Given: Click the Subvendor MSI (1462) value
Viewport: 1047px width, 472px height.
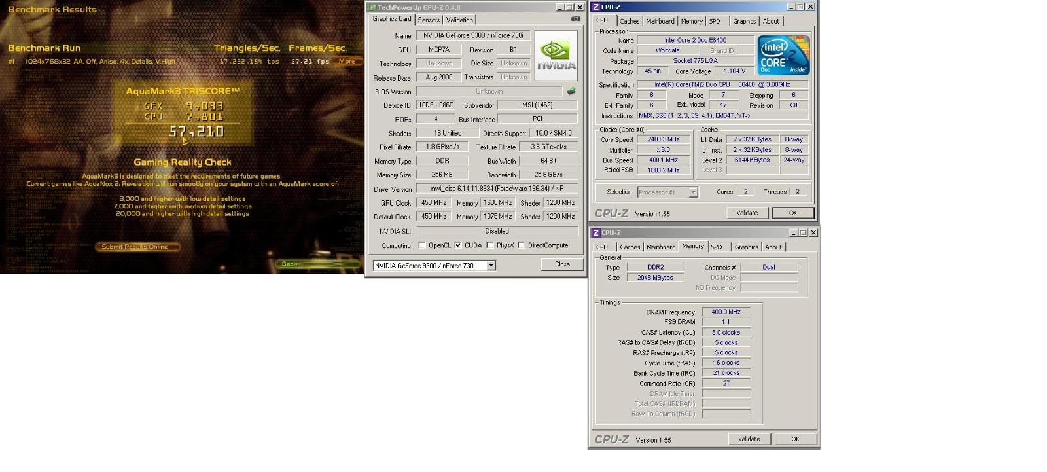Looking at the screenshot, I should coord(538,105).
